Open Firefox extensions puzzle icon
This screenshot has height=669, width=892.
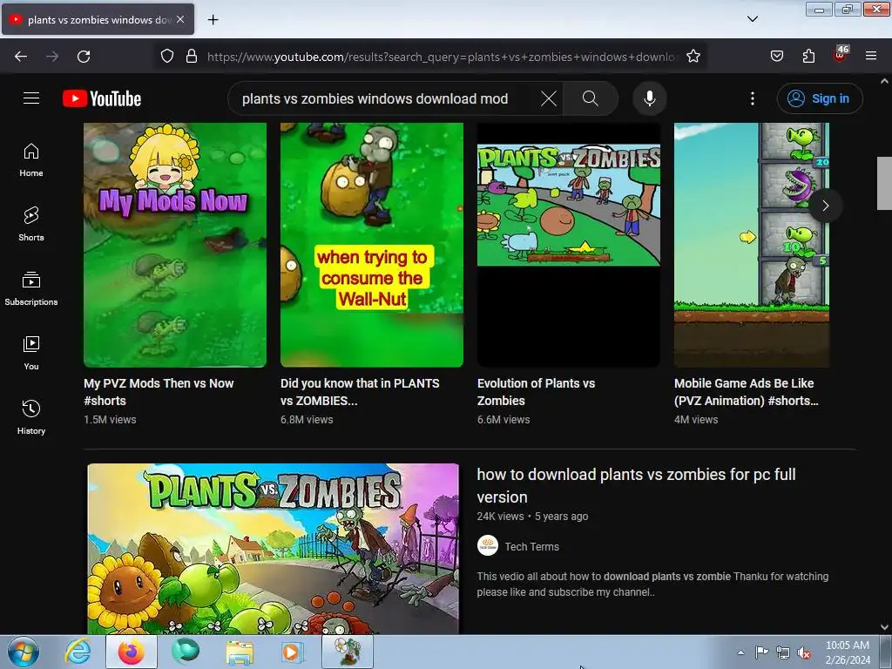point(808,57)
